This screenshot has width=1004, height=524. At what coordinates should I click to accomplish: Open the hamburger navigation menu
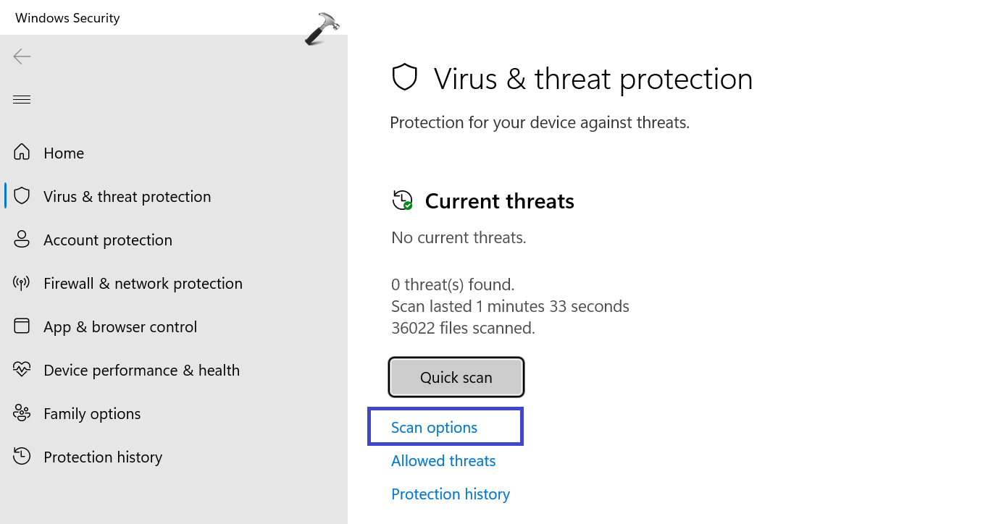pos(22,99)
